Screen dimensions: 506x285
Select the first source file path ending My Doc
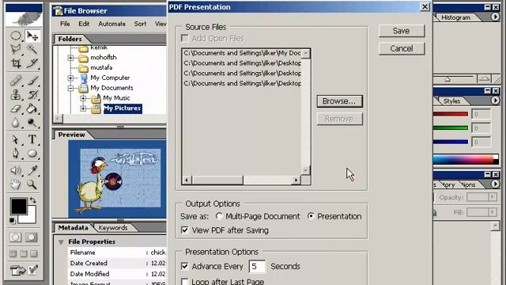pos(242,53)
